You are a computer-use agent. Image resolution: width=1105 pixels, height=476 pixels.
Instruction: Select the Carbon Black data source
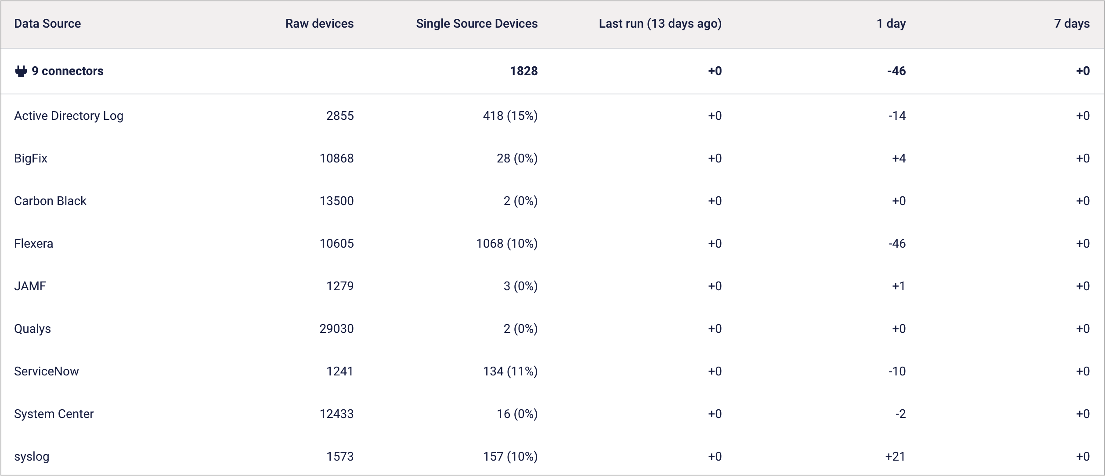point(50,201)
